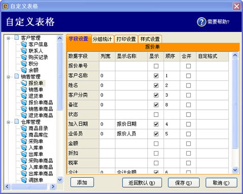Click document icon beside 销售管理

pyautogui.click(x=17, y=76)
